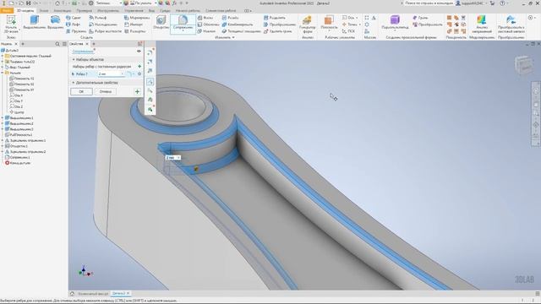Open the appearance 'По умолч...' dropdown
Viewport: 541px width, 304px height.
(156, 3)
